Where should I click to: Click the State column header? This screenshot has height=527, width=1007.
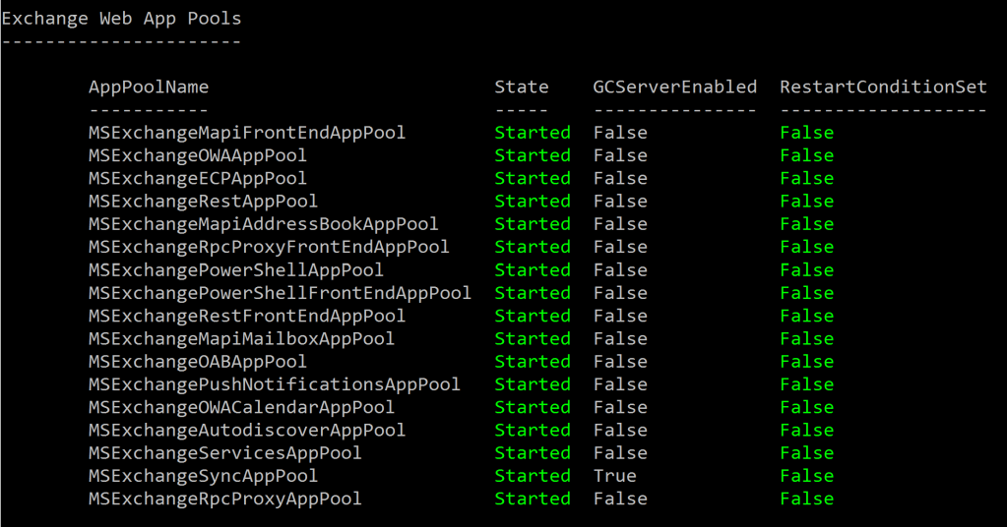point(521,88)
